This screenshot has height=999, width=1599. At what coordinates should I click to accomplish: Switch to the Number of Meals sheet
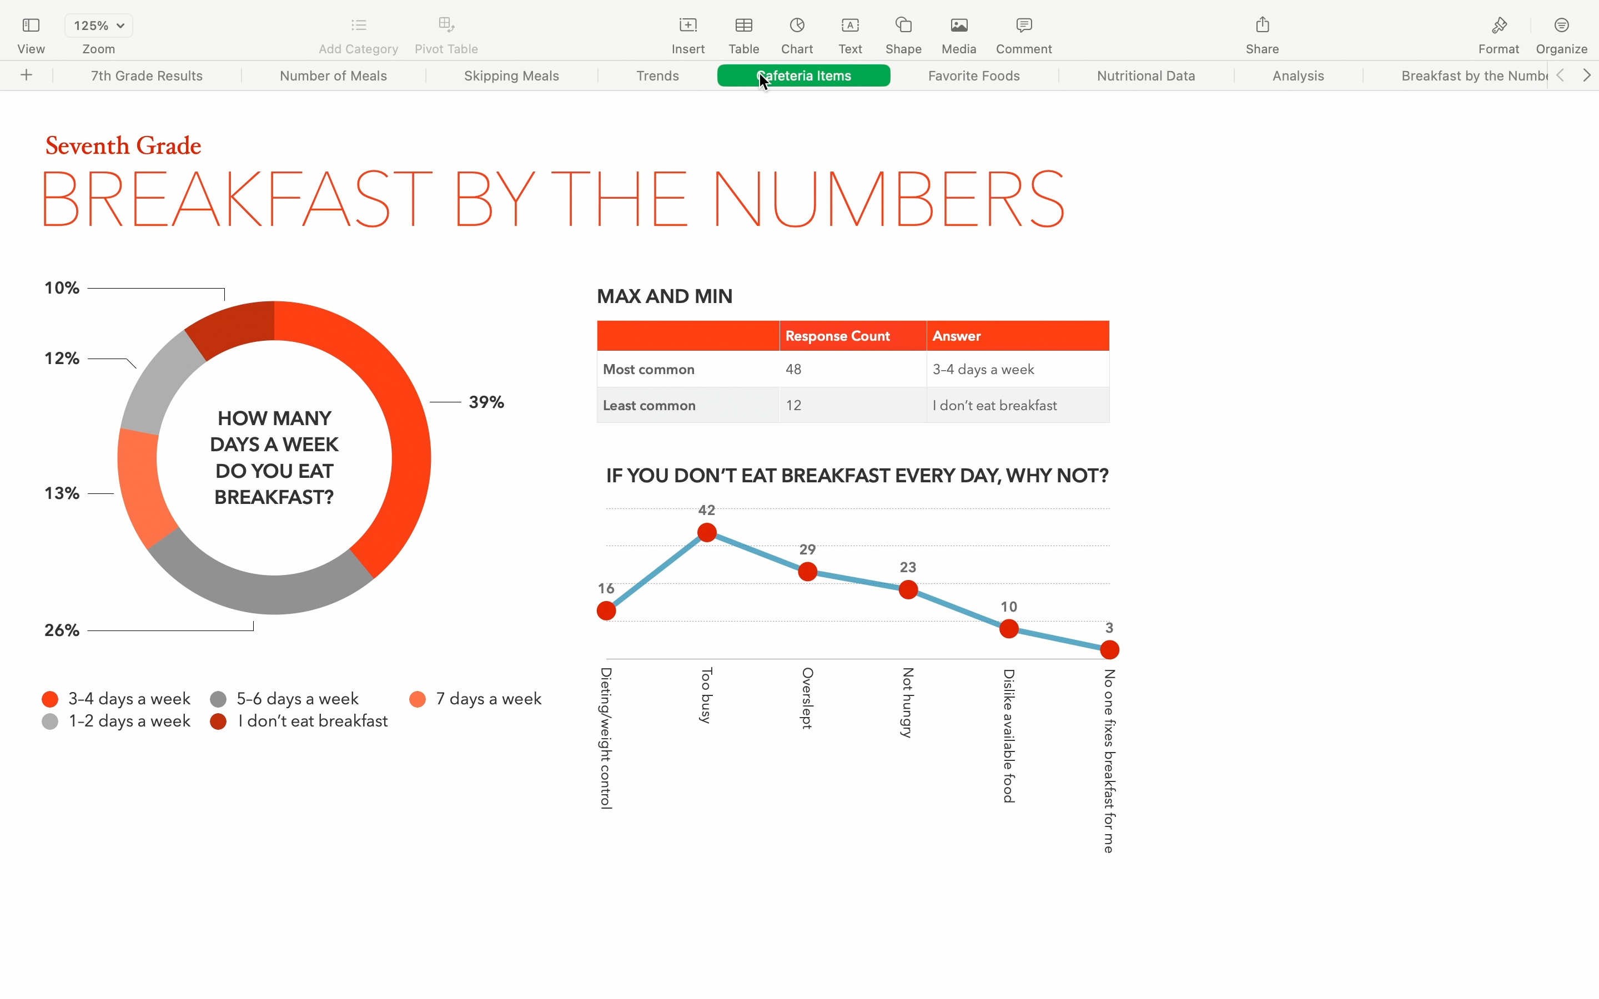[333, 76]
